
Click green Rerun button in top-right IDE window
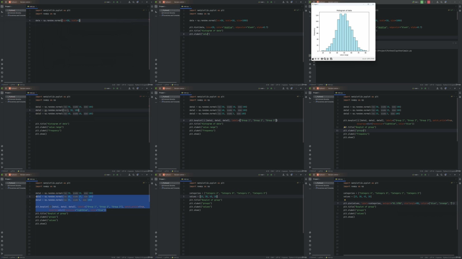tap(422, 2)
